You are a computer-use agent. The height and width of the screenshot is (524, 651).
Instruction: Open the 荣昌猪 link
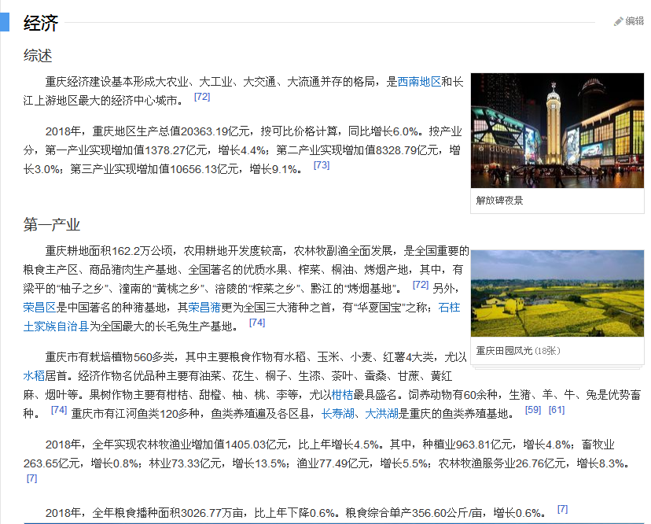(x=204, y=308)
